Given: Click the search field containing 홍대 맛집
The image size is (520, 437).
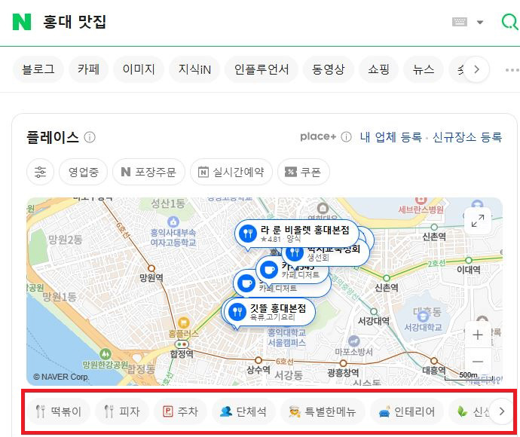Looking at the screenshot, I should (226, 22).
